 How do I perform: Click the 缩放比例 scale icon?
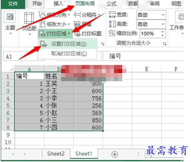point(112,33)
